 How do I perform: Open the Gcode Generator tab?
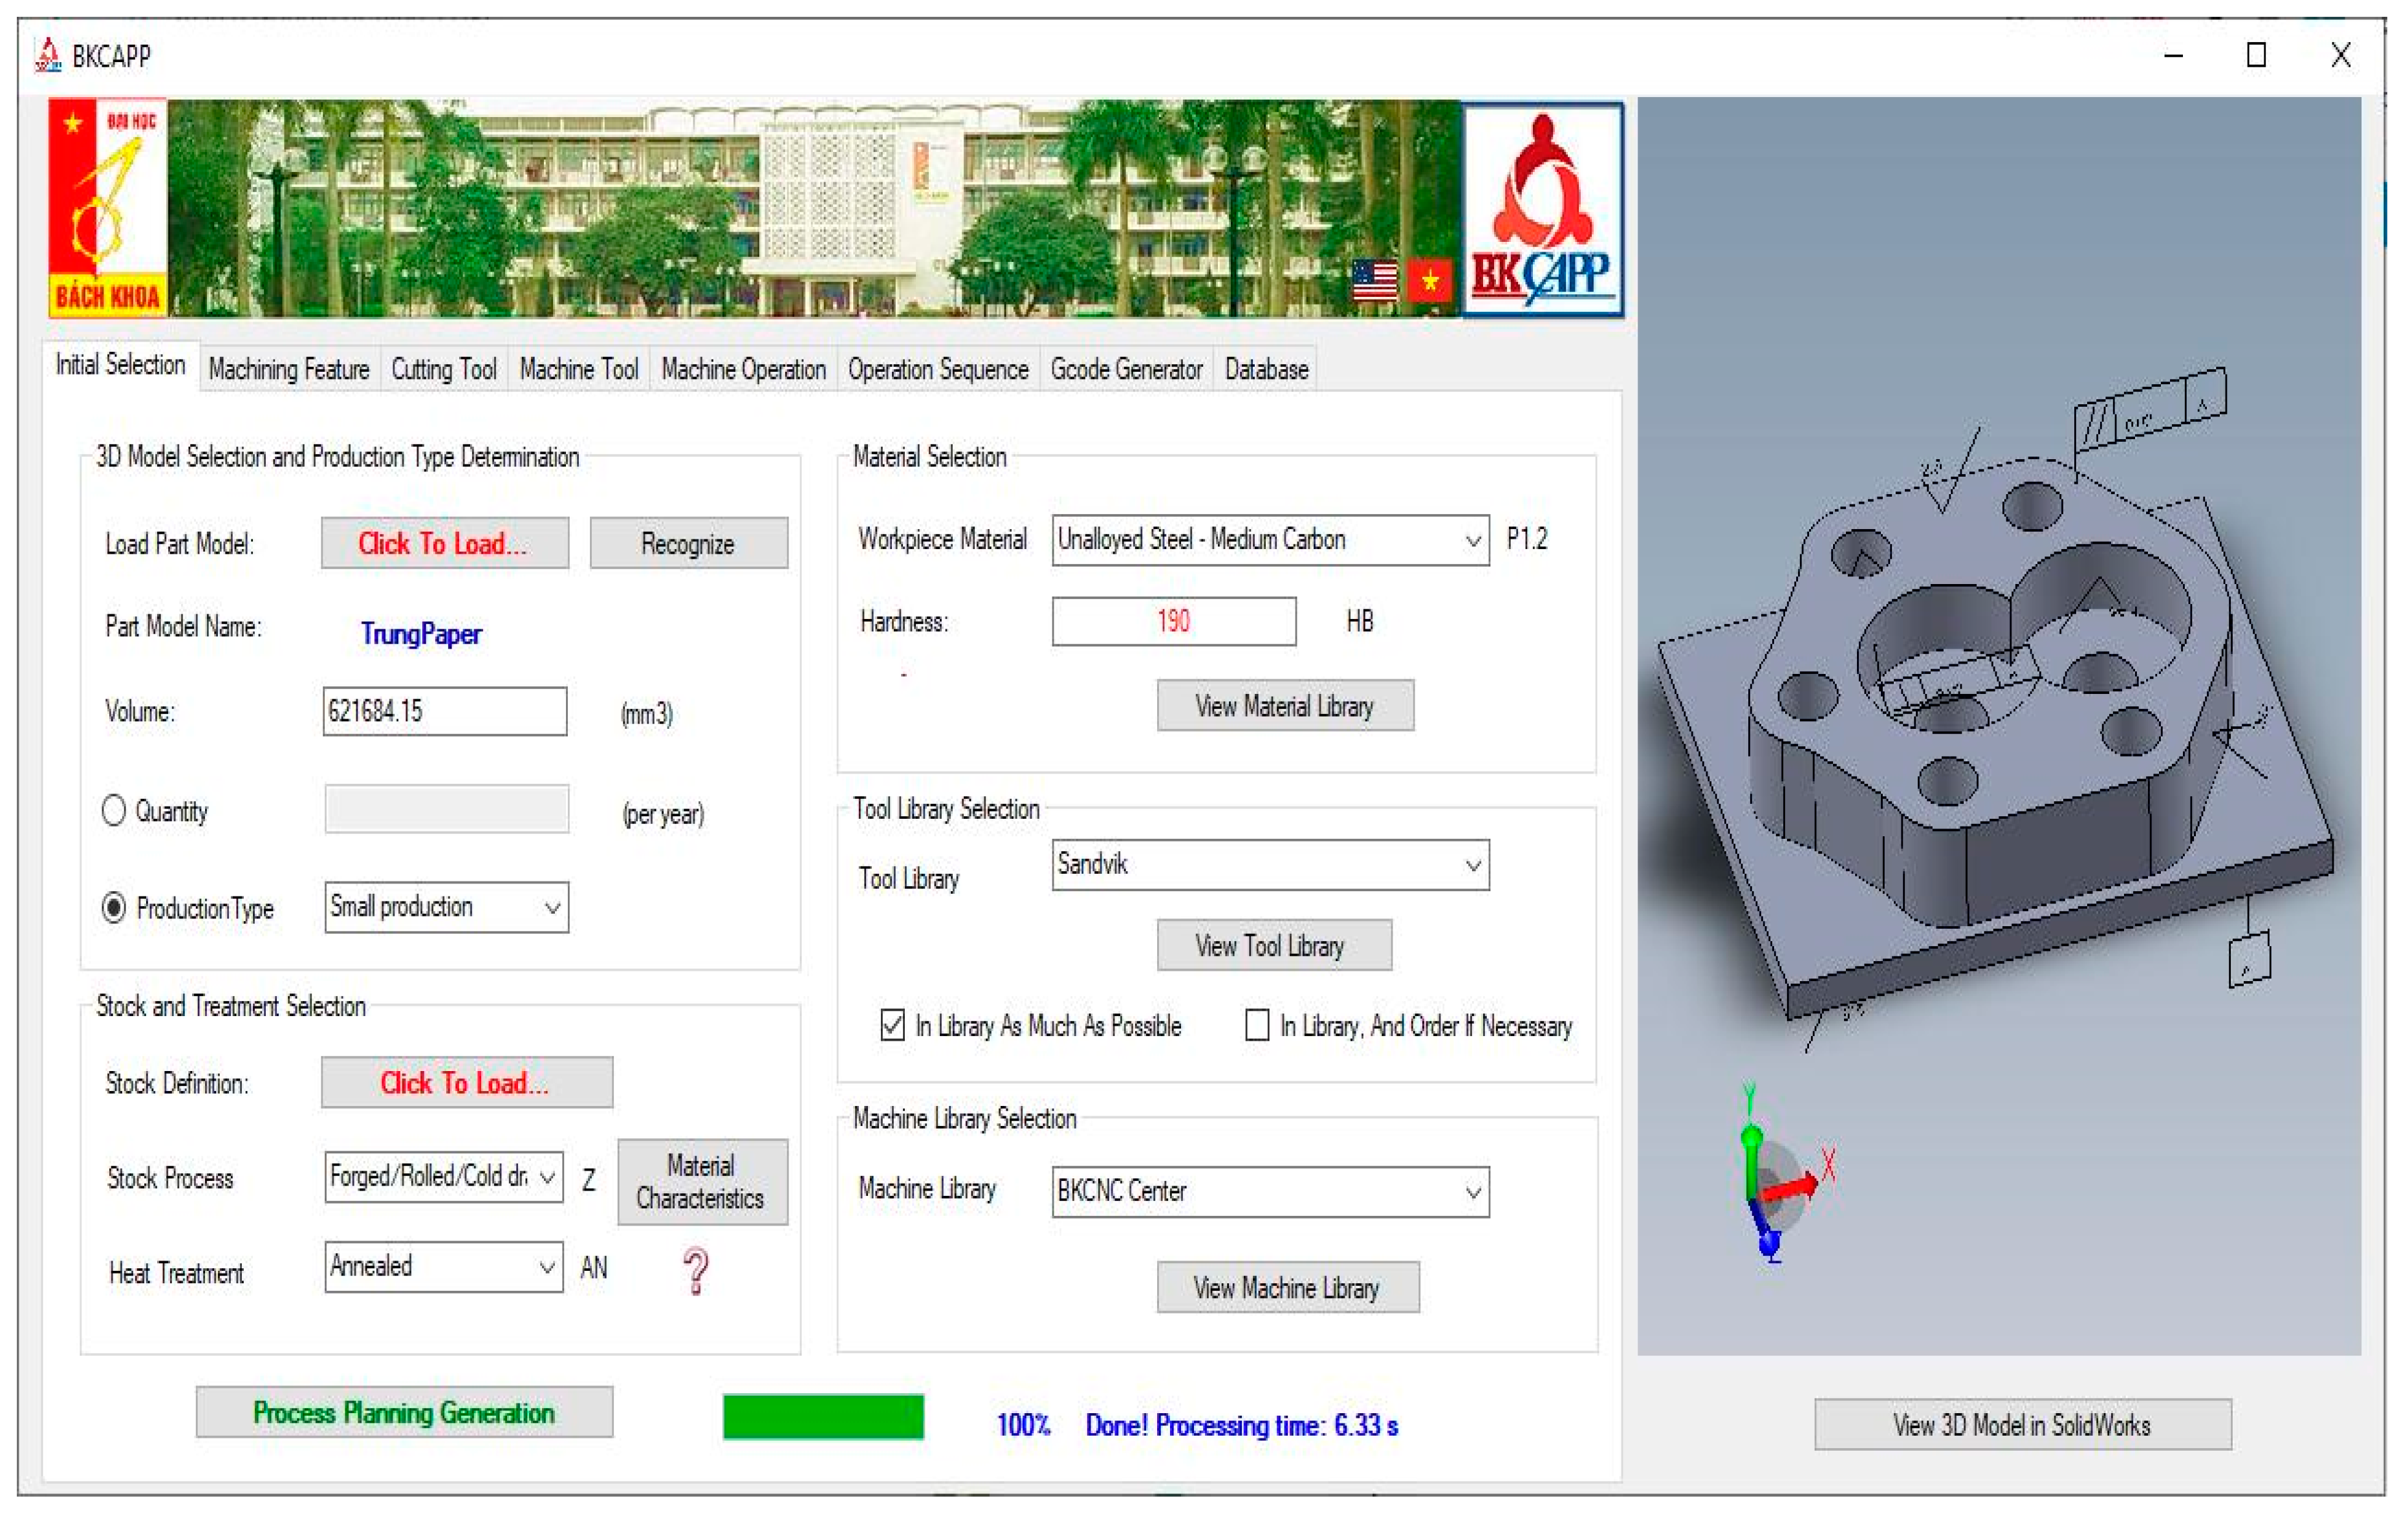point(1126,370)
